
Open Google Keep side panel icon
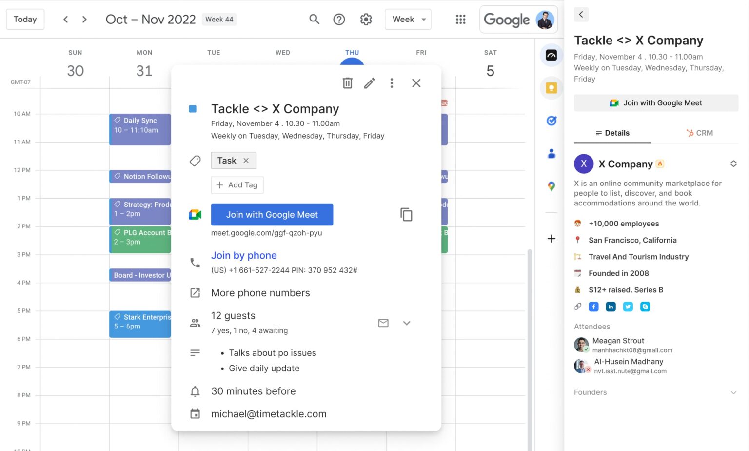point(552,88)
